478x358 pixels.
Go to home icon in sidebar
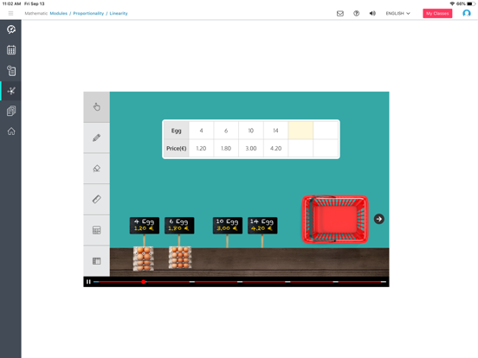pyautogui.click(x=11, y=131)
